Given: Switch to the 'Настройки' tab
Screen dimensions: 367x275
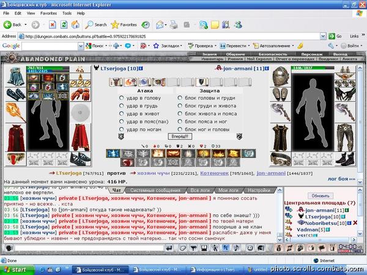Looking at the screenshot, I should [x=259, y=190].
